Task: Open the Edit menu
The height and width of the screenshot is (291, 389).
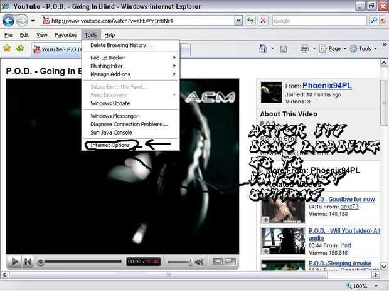Action: tap(24, 35)
